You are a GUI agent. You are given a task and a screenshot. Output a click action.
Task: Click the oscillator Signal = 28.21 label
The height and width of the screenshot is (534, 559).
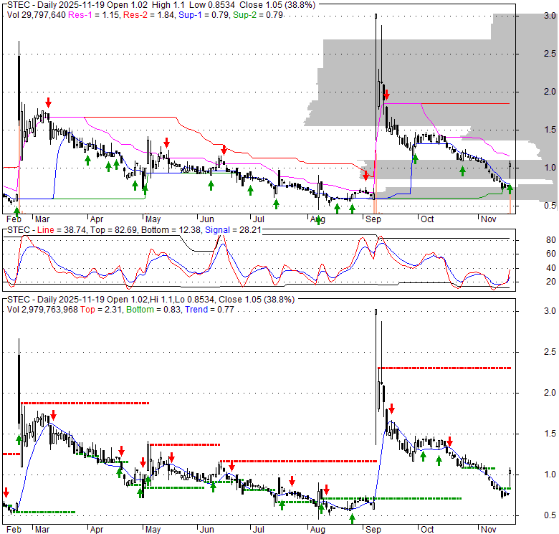point(233,230)
